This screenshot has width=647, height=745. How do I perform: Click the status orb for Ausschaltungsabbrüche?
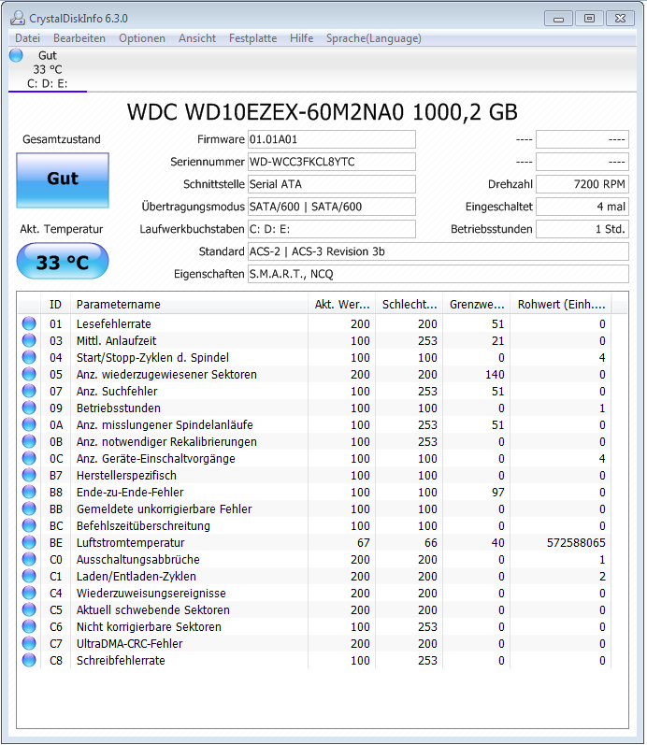point(29,559)
